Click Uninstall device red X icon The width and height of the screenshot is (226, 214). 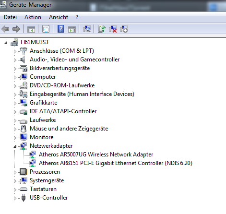pos(113,29)
